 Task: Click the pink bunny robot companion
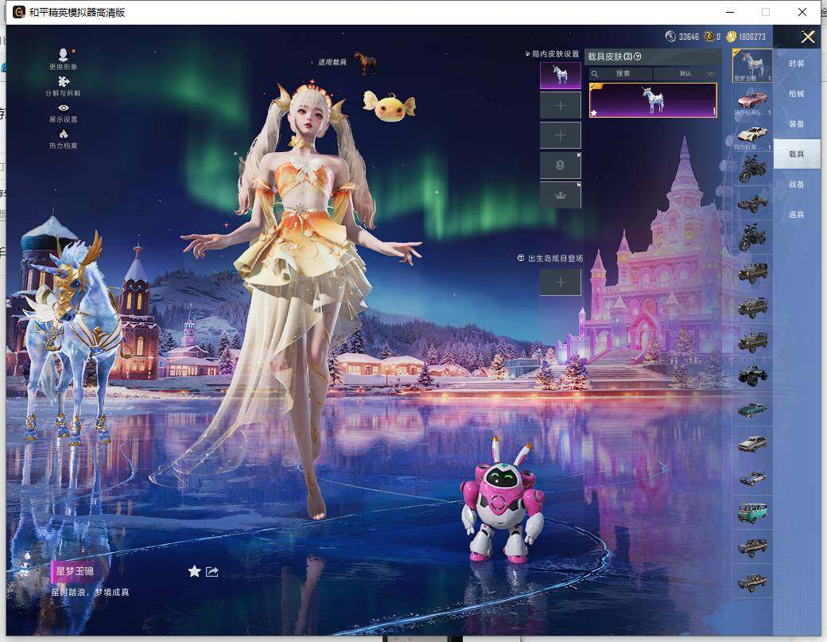502,500
